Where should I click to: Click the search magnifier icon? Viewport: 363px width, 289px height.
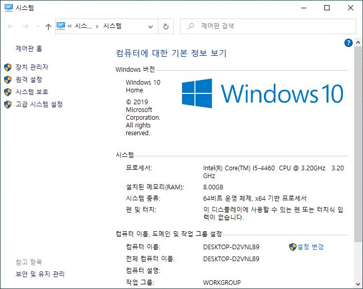tap(191, 26)
